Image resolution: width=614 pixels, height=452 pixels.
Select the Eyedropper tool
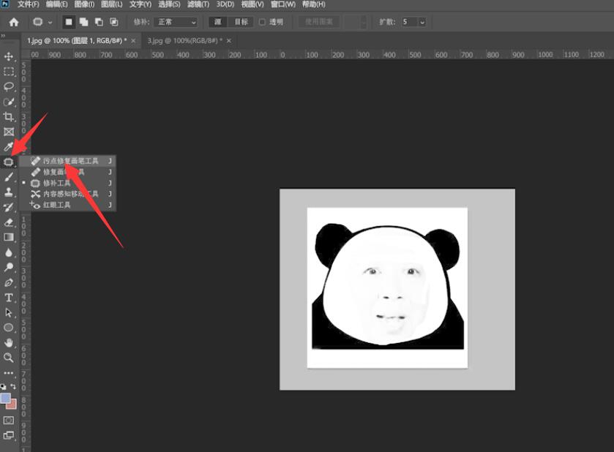(x=9, y=147)
